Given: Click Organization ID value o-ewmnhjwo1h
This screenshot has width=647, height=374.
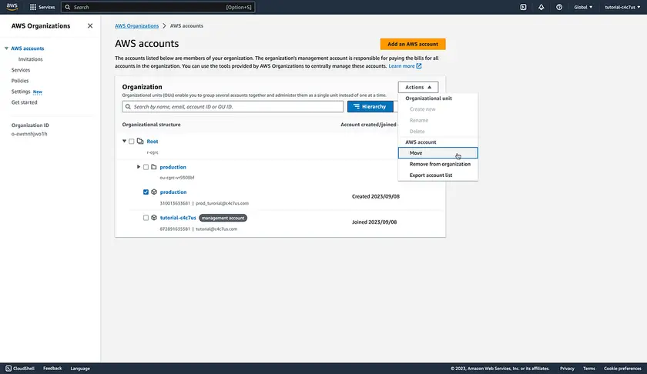Looking at the screenshot, I should [29, 134].
